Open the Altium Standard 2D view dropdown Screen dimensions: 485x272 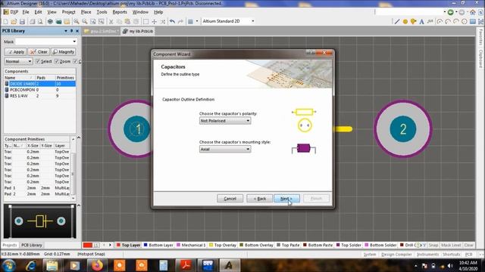(252, 21)
